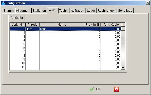Click the scrollbar thumb in seller table
The image size is (151, 95).
click(x=123, y=29)
